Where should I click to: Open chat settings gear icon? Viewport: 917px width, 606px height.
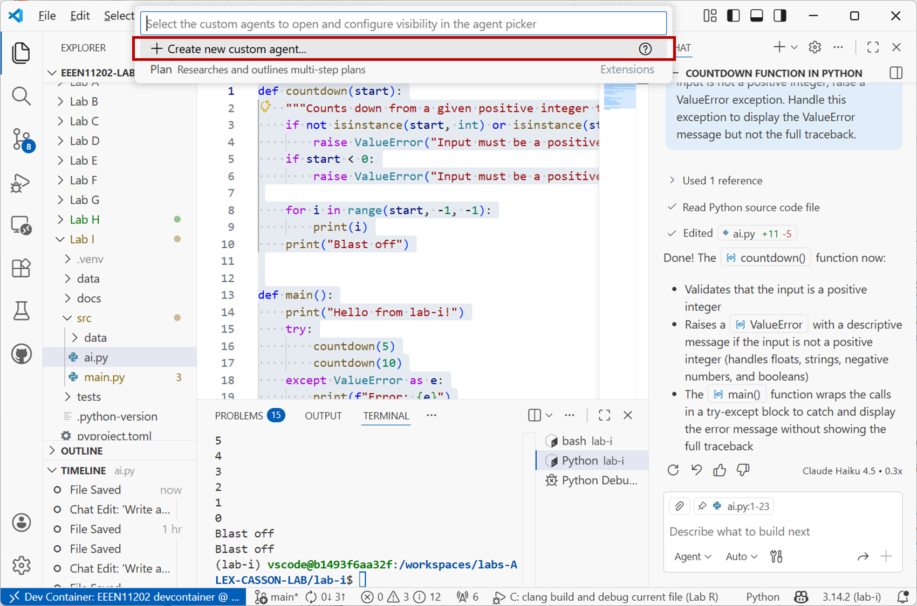pyautogui.click(x=815, y=47)
